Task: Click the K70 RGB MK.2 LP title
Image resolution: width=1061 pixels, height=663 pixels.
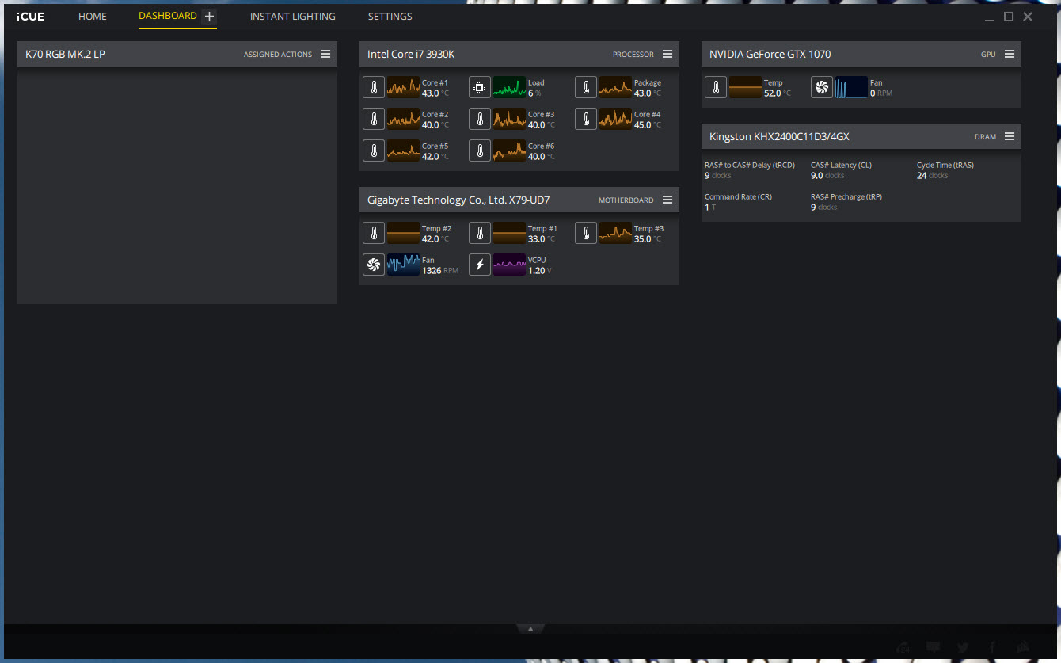Action: (x=65, y=54)
